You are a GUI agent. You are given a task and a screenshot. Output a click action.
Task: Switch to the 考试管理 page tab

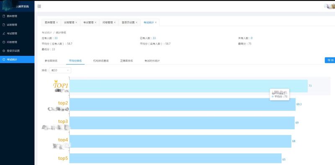click(88, 22)
